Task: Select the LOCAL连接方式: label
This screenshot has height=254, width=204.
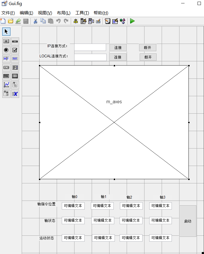Action: pyautogui.click(x=54, y=56)
